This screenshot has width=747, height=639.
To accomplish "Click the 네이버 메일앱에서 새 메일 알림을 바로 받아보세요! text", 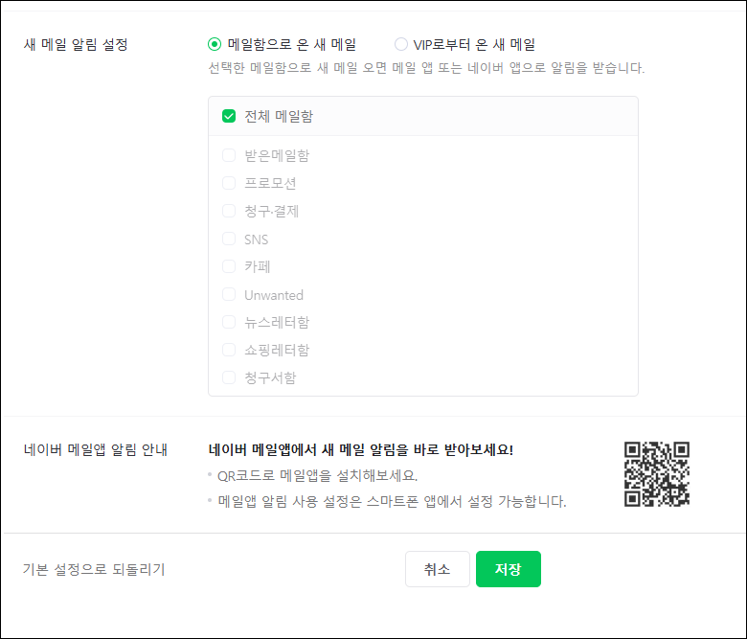I will click(361, 450).
